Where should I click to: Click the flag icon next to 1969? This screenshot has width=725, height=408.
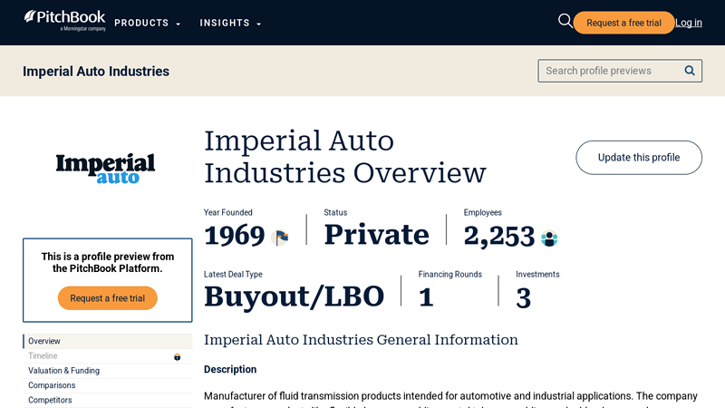pos(281,238)
